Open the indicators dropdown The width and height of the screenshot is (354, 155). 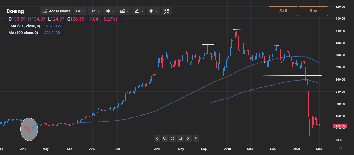point(124,11)
